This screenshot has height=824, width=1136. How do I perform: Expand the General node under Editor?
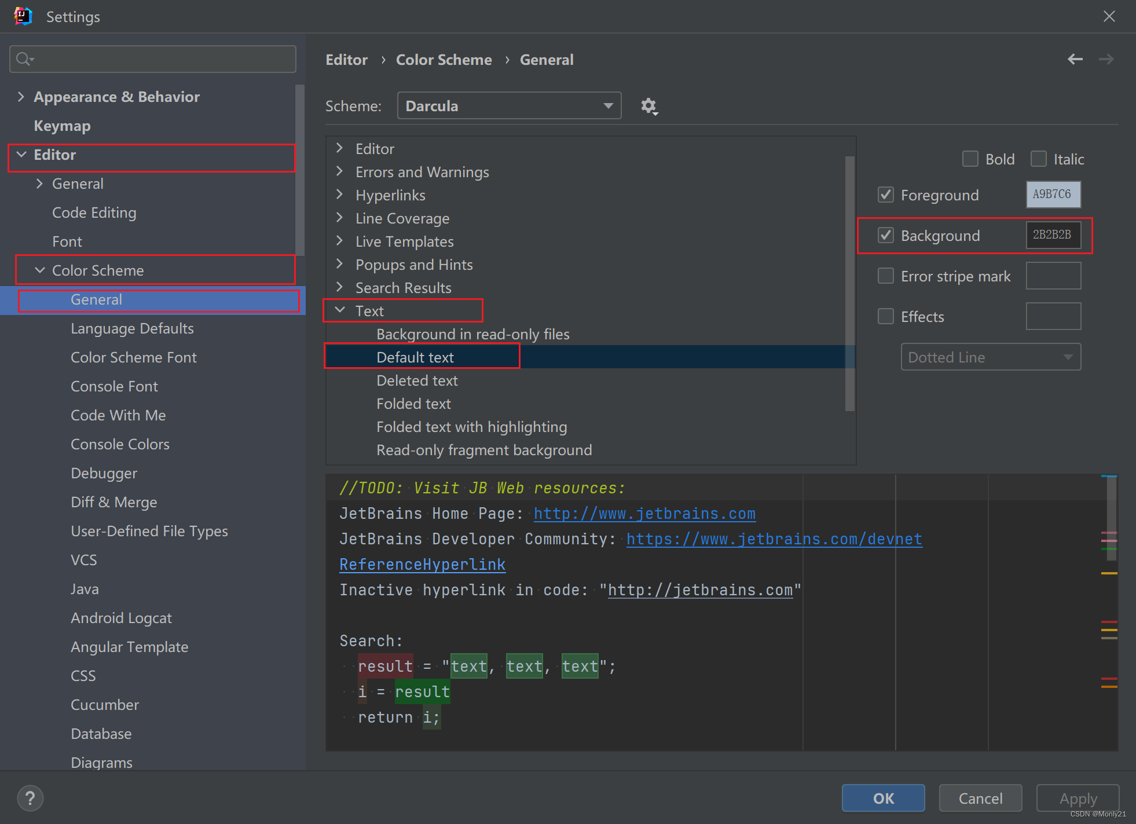point(39,184)
